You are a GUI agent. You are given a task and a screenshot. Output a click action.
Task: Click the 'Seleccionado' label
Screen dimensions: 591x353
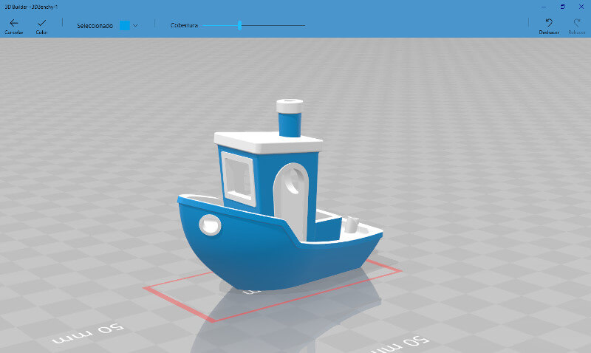pos(95,26)
